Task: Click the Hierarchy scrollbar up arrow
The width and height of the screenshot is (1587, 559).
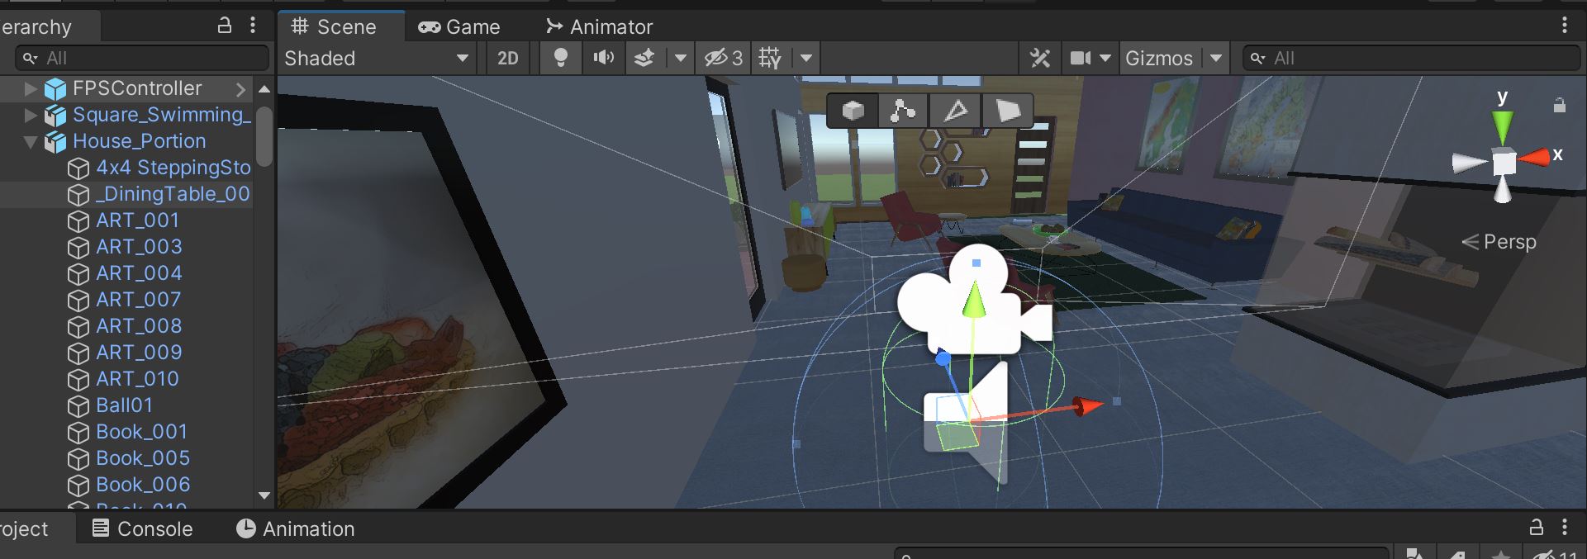Action: (x=264, y=88)
